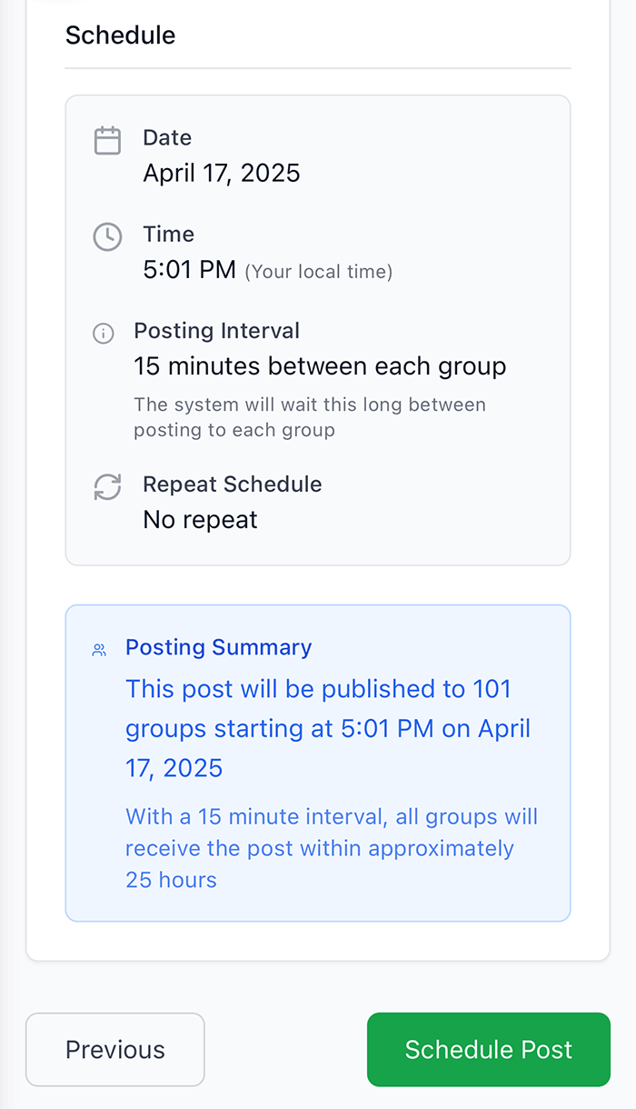This screenshot has height=1109, width=636.
Task: Click the people icon in Posting Summary
Action: 99,648
